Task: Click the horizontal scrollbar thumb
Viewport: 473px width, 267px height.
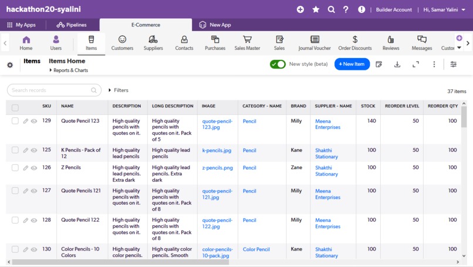Action: point(120,262)
